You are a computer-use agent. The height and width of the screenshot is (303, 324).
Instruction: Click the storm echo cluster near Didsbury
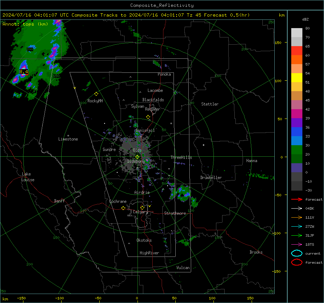tap(147, 160)
